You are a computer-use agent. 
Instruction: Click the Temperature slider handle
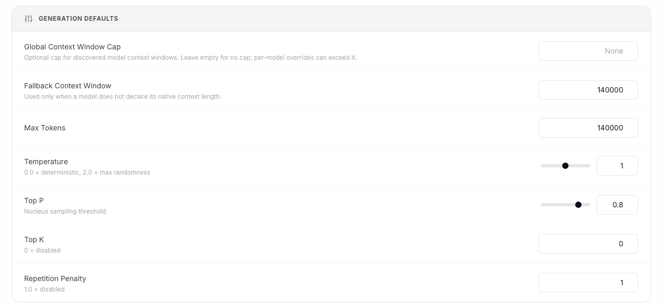[565, 166]
